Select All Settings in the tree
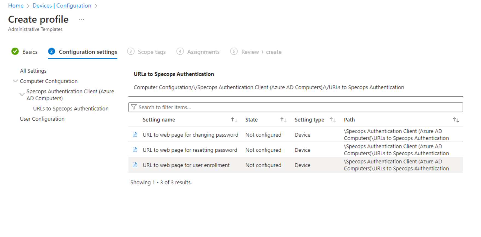This screenshot has height=237, width=481. pyautogui.click(x=33, y=71)
